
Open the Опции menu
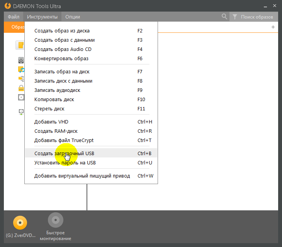(73, 17)
